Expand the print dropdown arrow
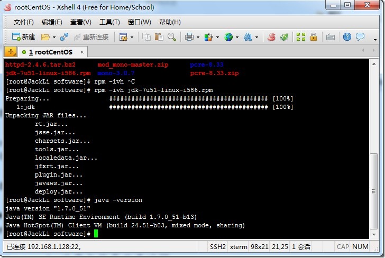 [x=198, y=38]
